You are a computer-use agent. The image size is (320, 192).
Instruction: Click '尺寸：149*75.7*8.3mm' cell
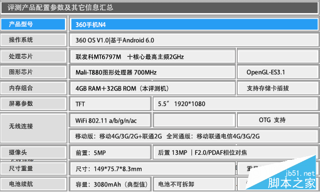153,169
